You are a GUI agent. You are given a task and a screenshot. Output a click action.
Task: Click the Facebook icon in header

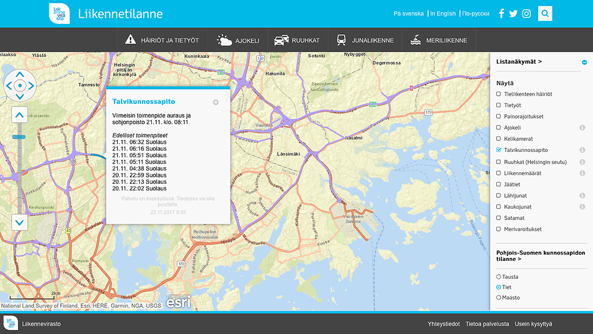coord(502,13)
